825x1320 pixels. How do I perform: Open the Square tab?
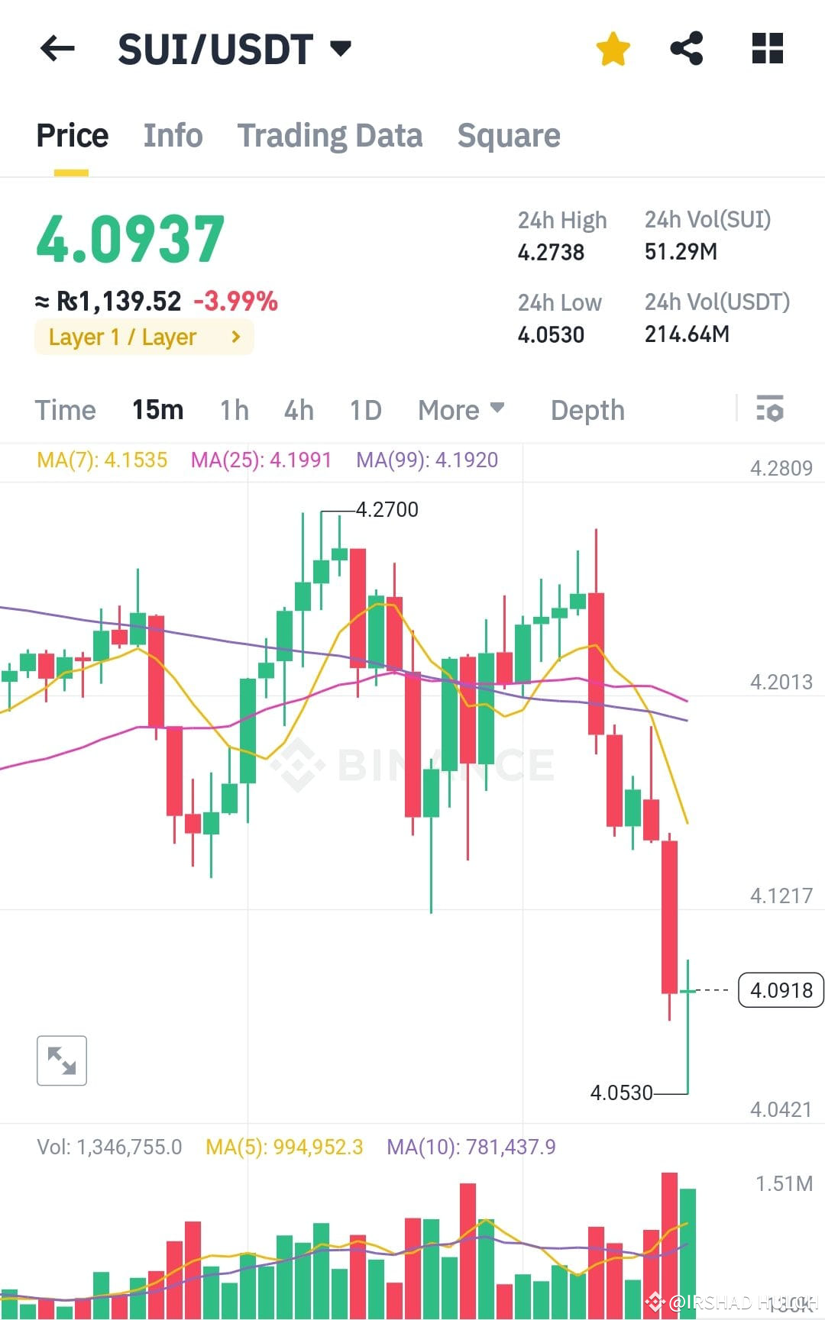[x=509, y=135]
